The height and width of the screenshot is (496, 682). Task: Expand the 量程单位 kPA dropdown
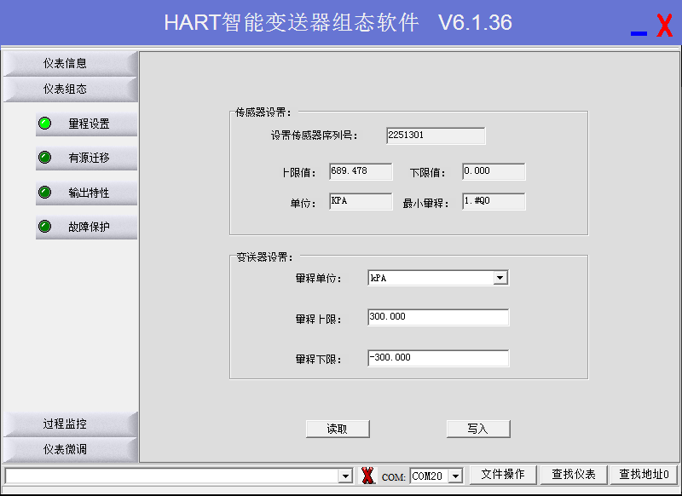click(x=500, y=278)
